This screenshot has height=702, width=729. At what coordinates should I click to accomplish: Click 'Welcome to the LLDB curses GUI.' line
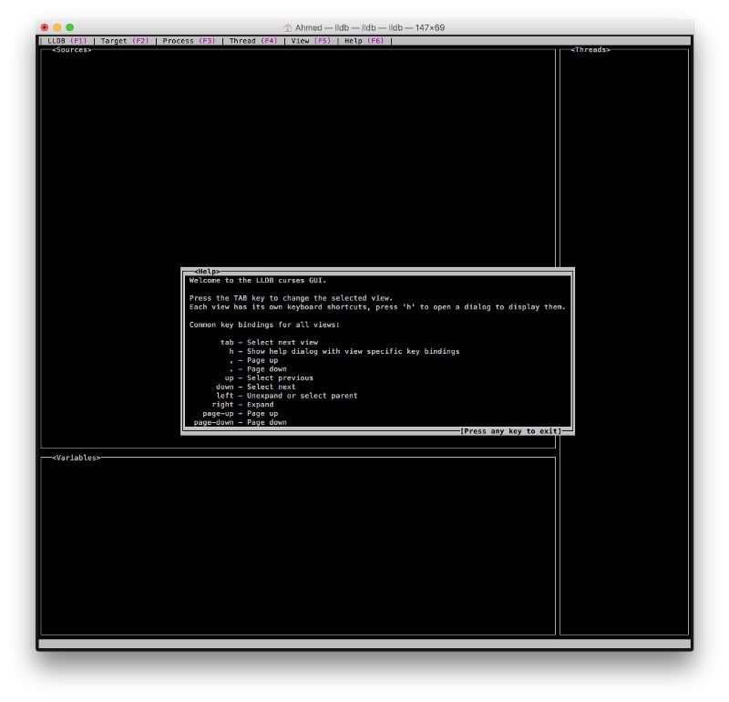pos(258,281)
